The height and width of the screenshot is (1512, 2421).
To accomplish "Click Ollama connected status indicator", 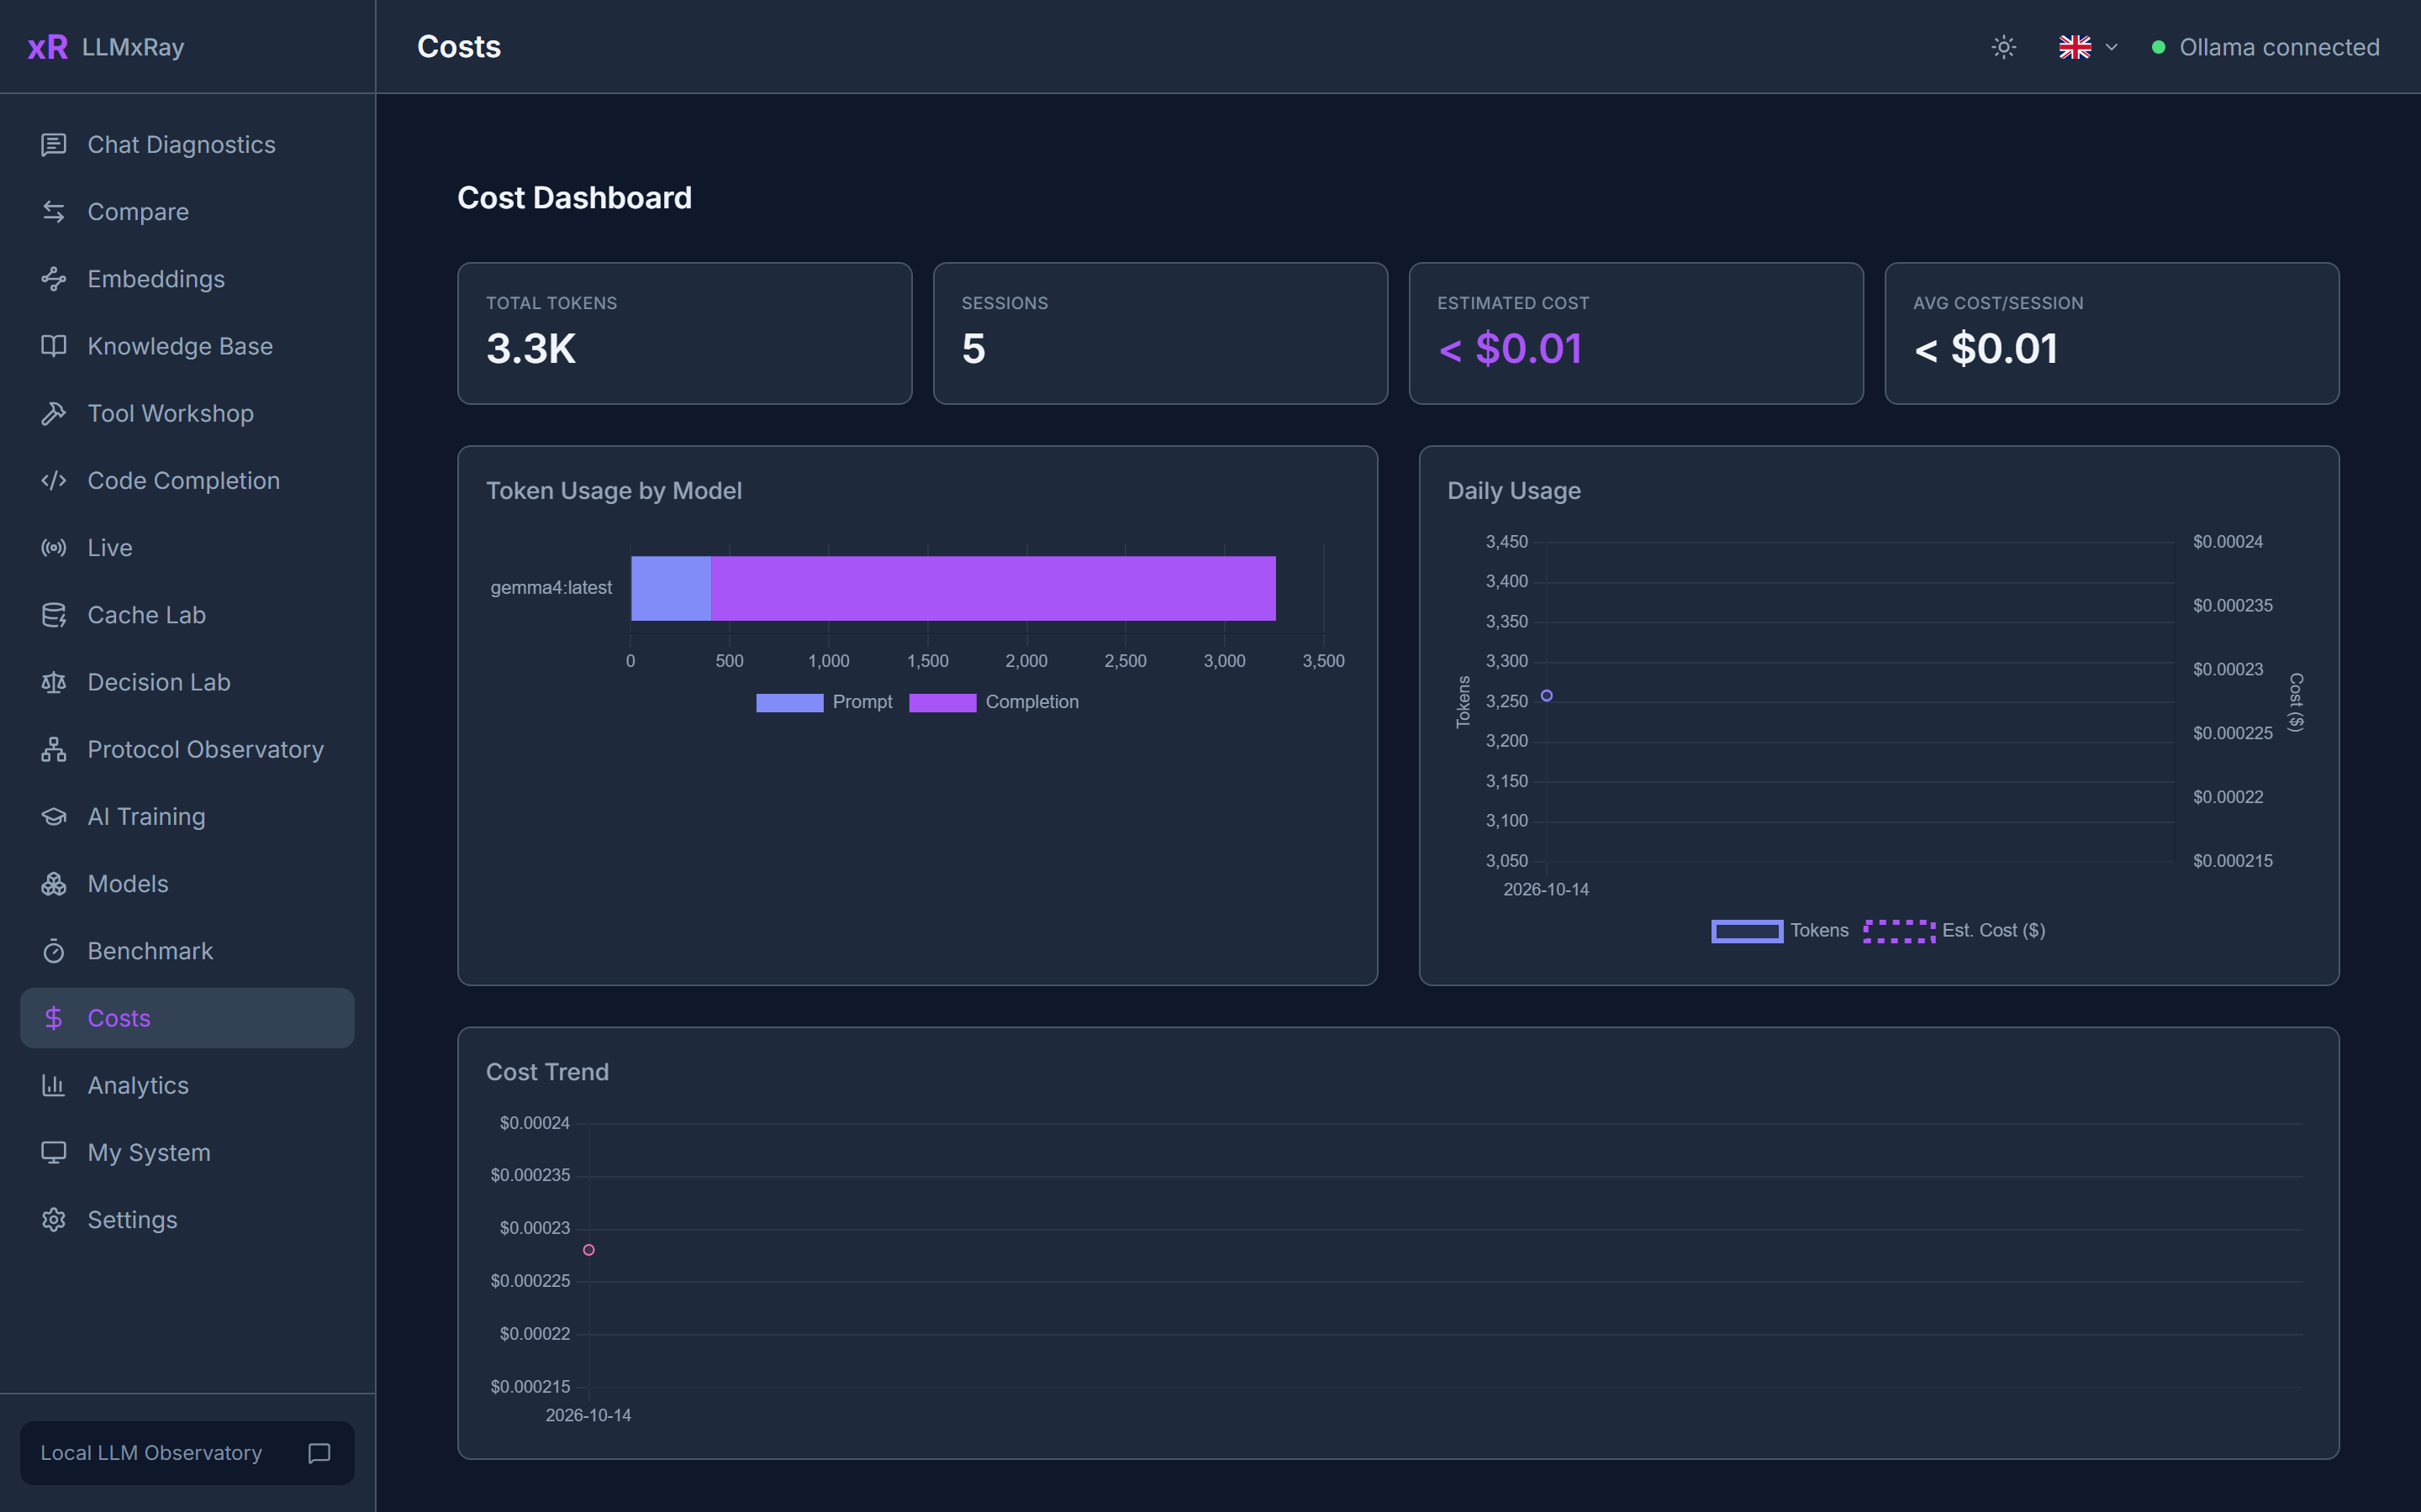I will pos(2266,47).
